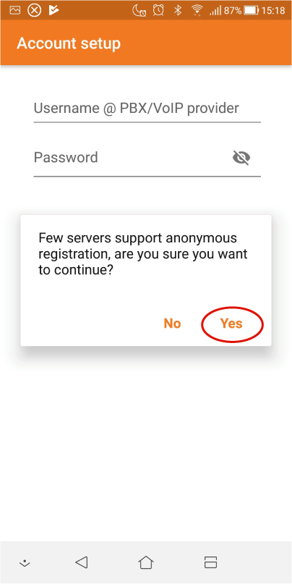Tap the Bluetooth status icon
Image resolution: width=292 pixels, height=584 pixels.
pyautogui.click(x=178, y=10)
